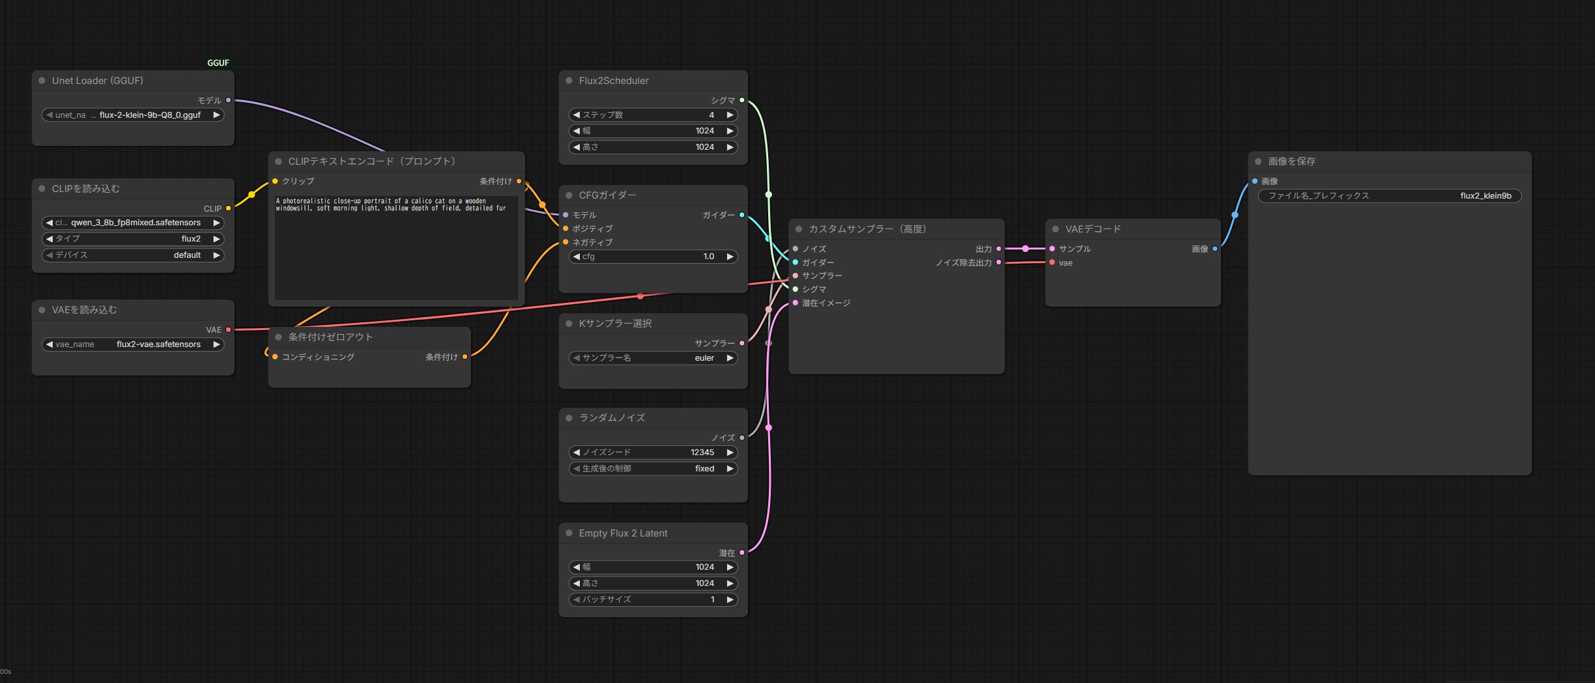Click the Empty Flux 2 Latent node title
The height and width of the screenshot is (683, 1595).
(x=623, y=533)
